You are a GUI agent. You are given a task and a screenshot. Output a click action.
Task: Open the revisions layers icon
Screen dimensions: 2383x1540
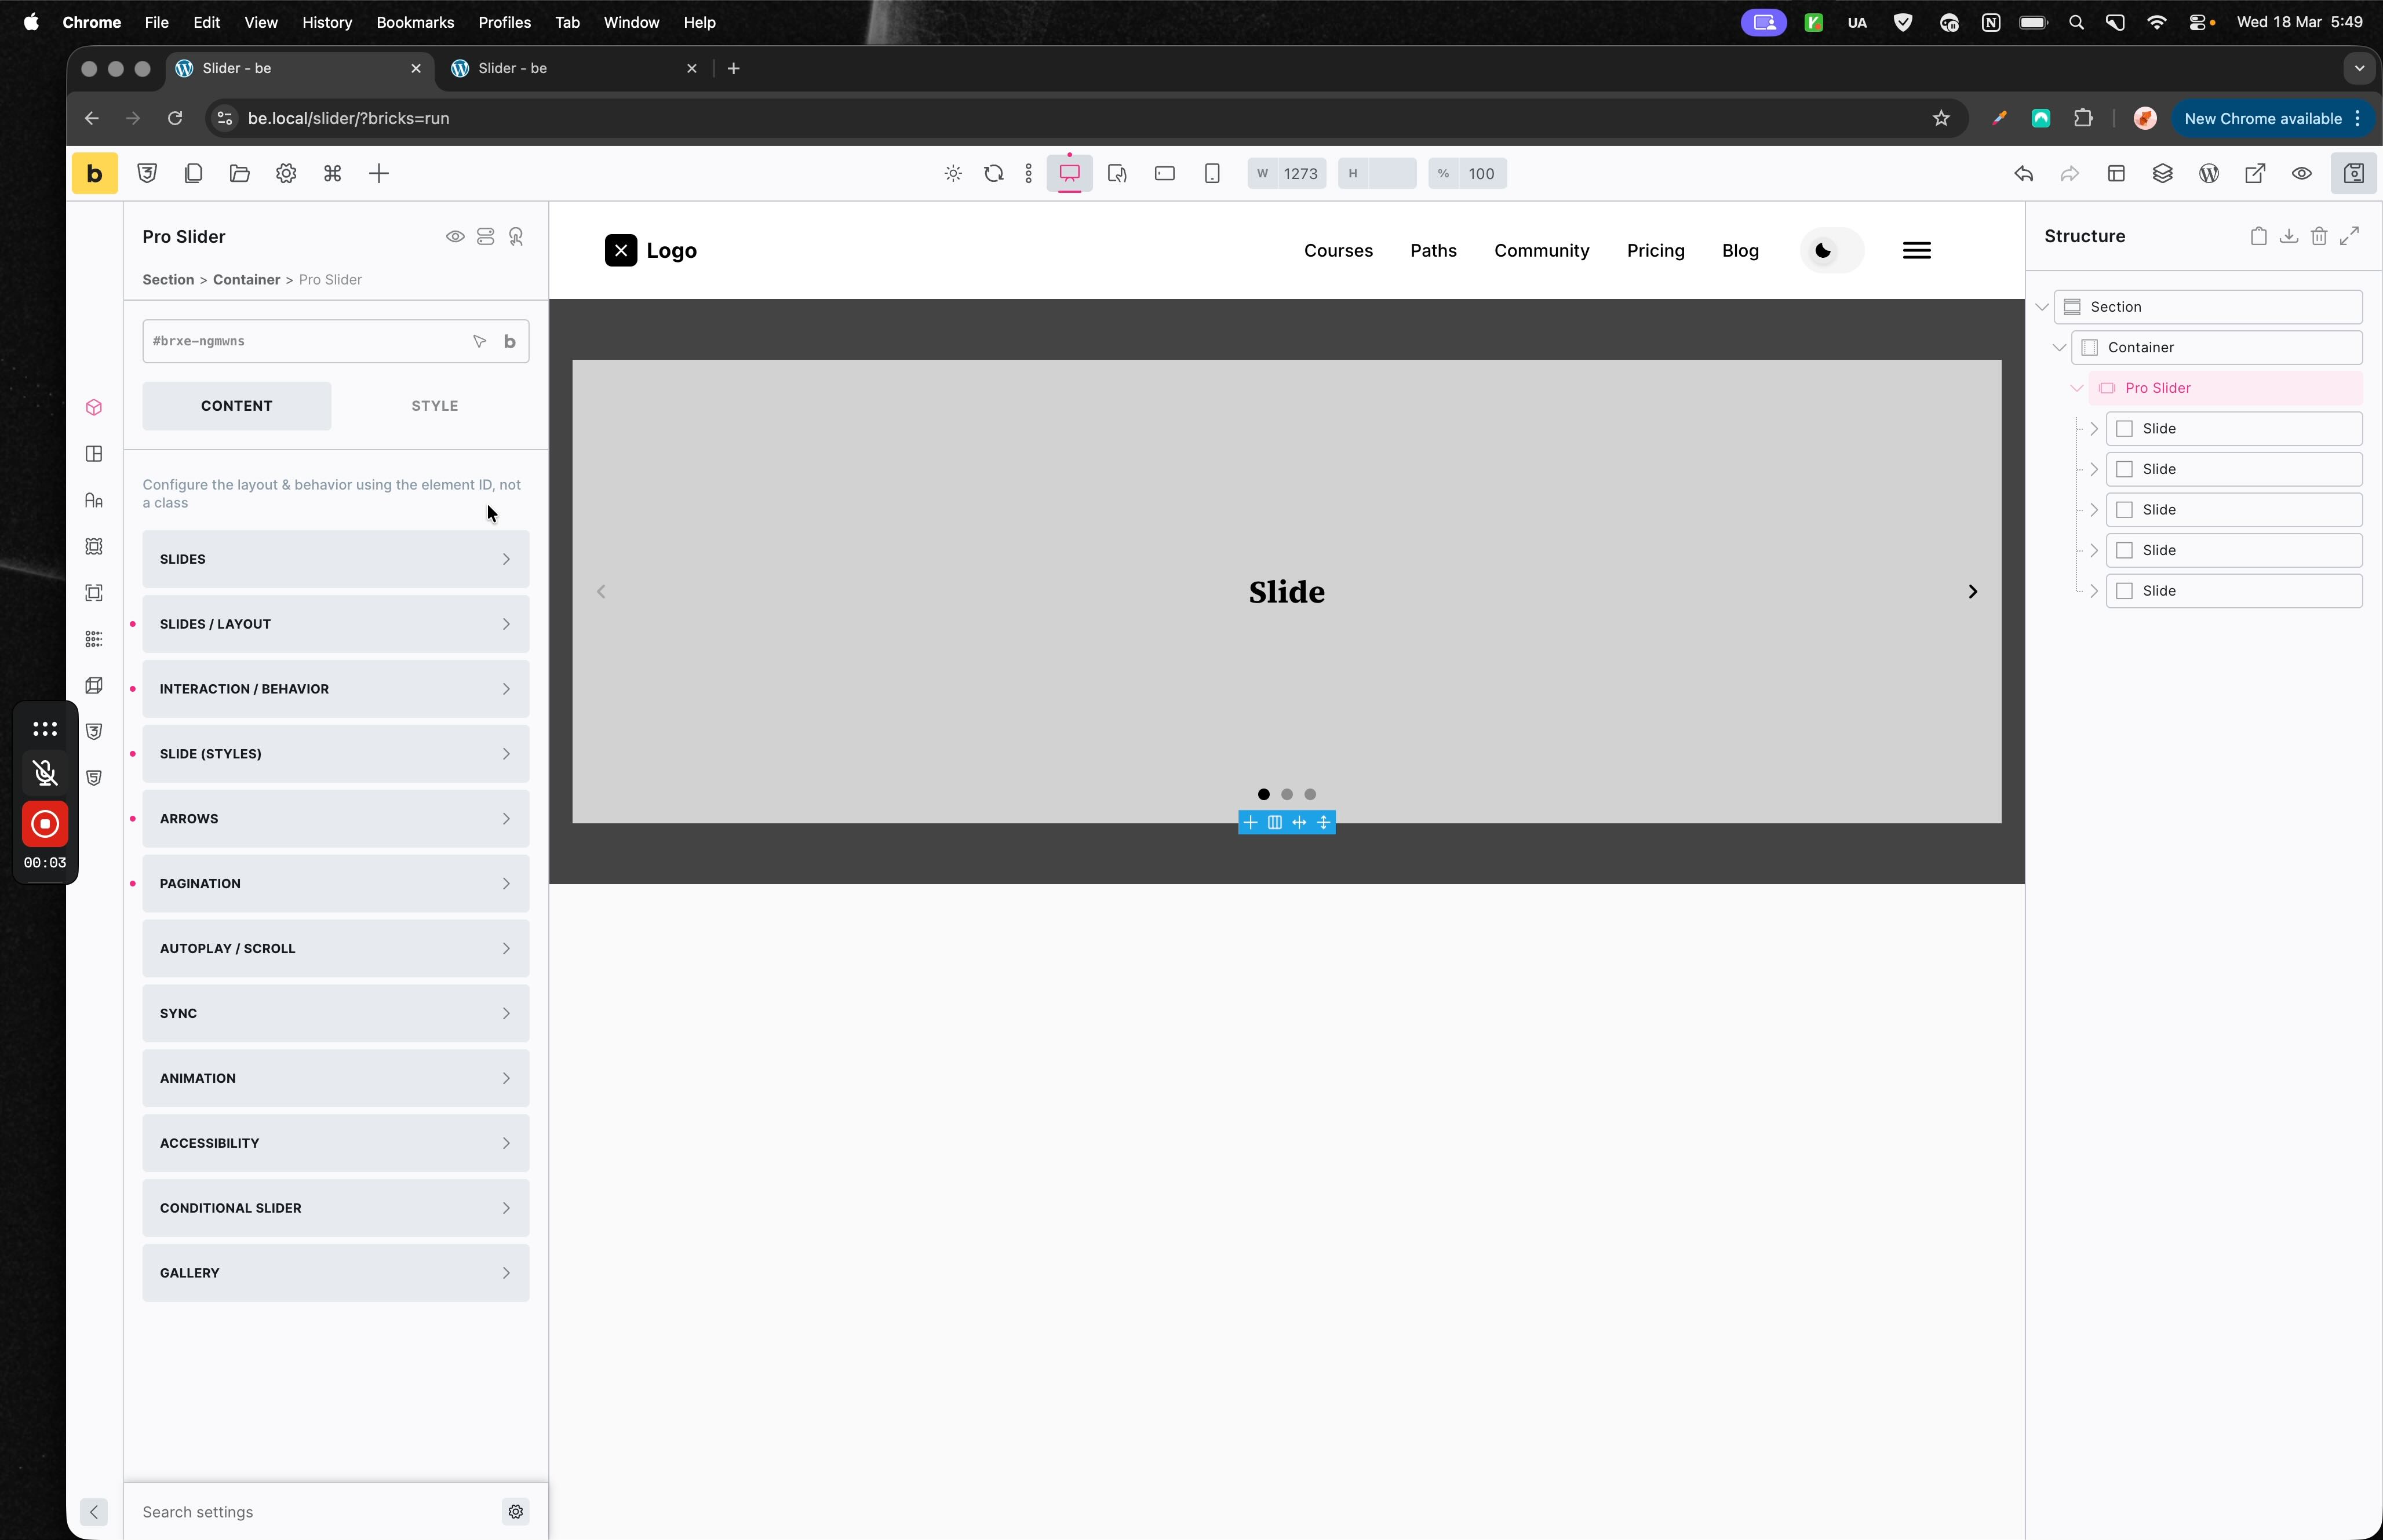[x=2162, y=174]
